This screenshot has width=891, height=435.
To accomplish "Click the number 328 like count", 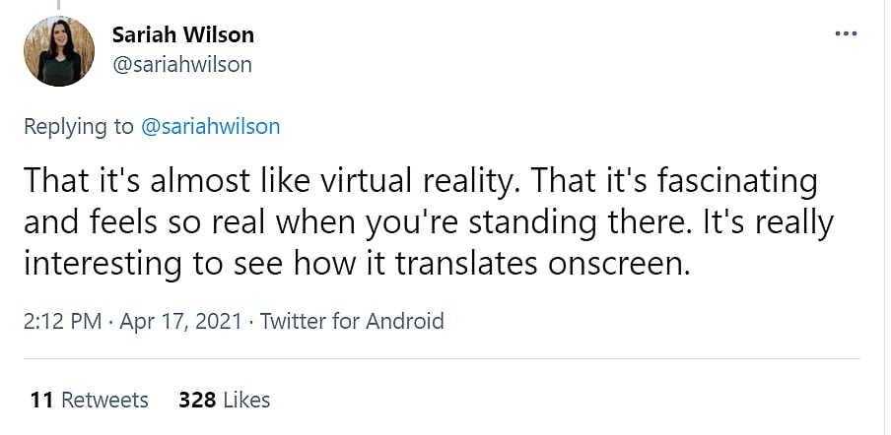I will coord(197,400).
